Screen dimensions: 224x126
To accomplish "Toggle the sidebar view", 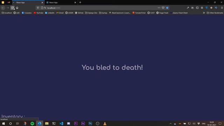I will [197, 8].
